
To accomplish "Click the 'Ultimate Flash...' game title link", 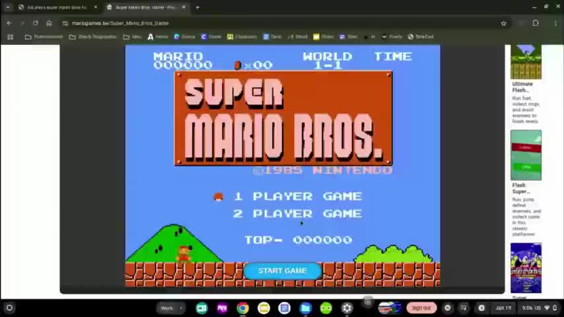I will pos(522,87).
